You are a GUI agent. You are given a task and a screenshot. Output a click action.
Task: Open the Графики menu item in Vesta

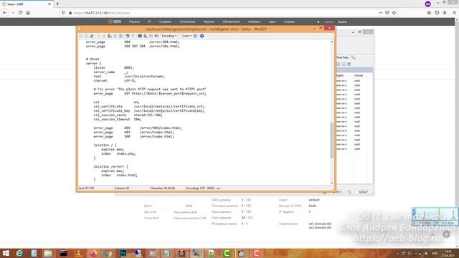click(x=165, y=21)
